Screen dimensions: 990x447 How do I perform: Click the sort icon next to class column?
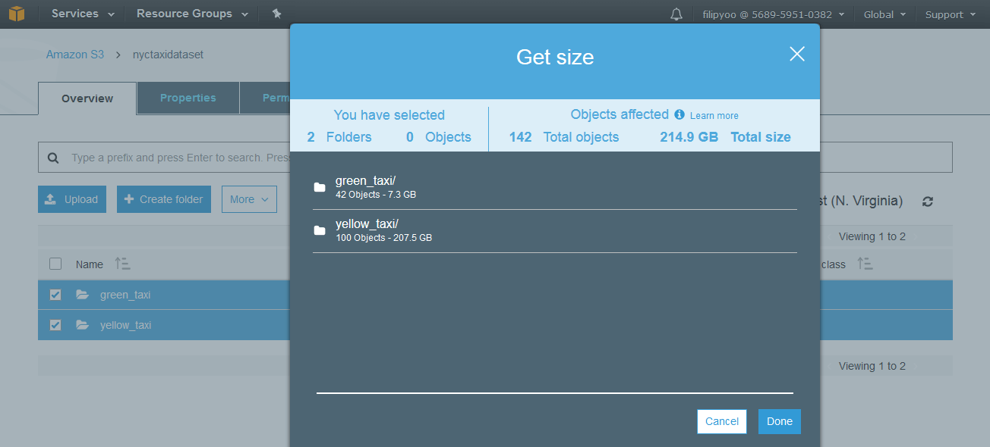coord(865,264)
